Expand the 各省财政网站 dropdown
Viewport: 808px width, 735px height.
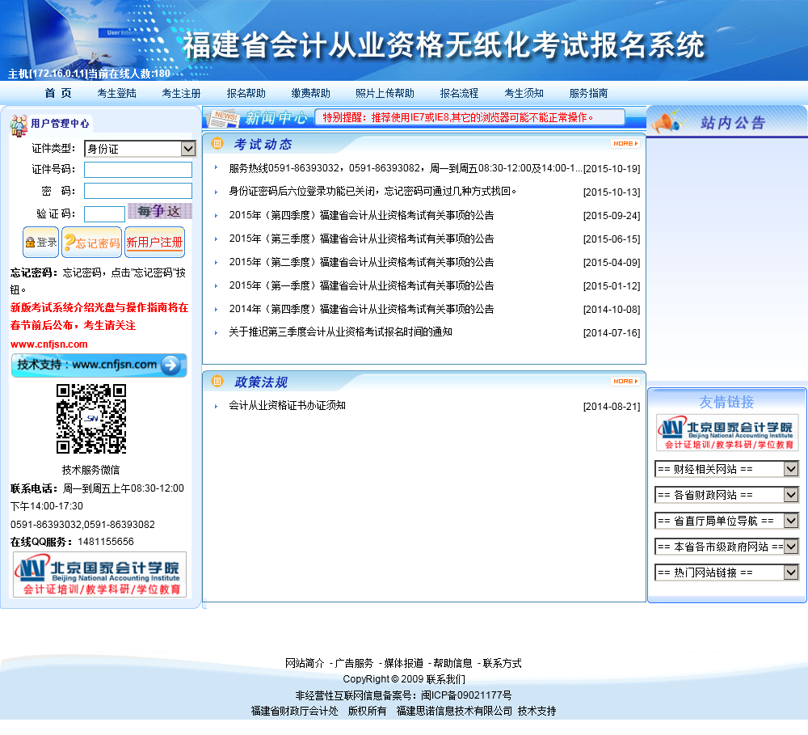[726, 495]
